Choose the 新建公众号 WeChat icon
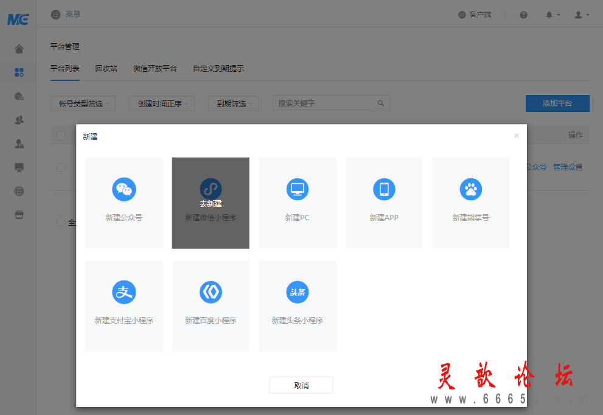 tap(124, 189)
